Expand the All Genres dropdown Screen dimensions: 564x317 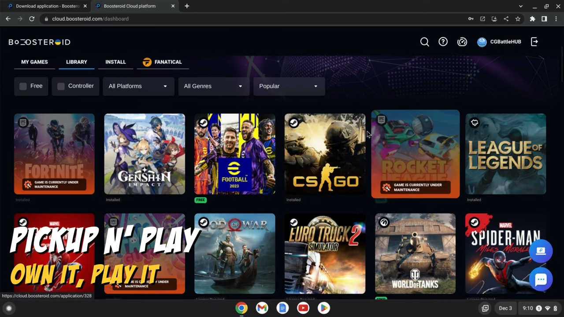click(x=214, y=86)
